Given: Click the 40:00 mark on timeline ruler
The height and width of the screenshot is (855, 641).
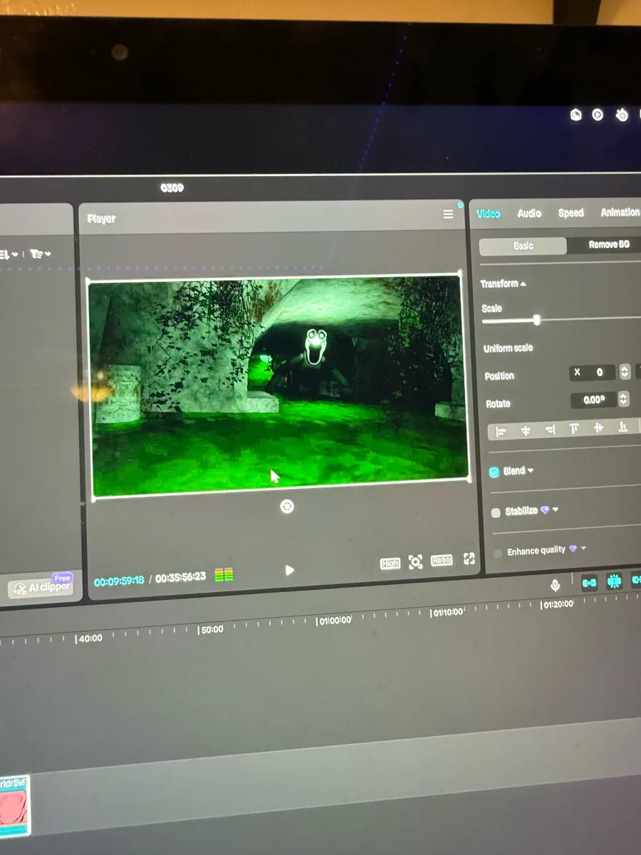Looking at the screenshot, I should [89, 639].
